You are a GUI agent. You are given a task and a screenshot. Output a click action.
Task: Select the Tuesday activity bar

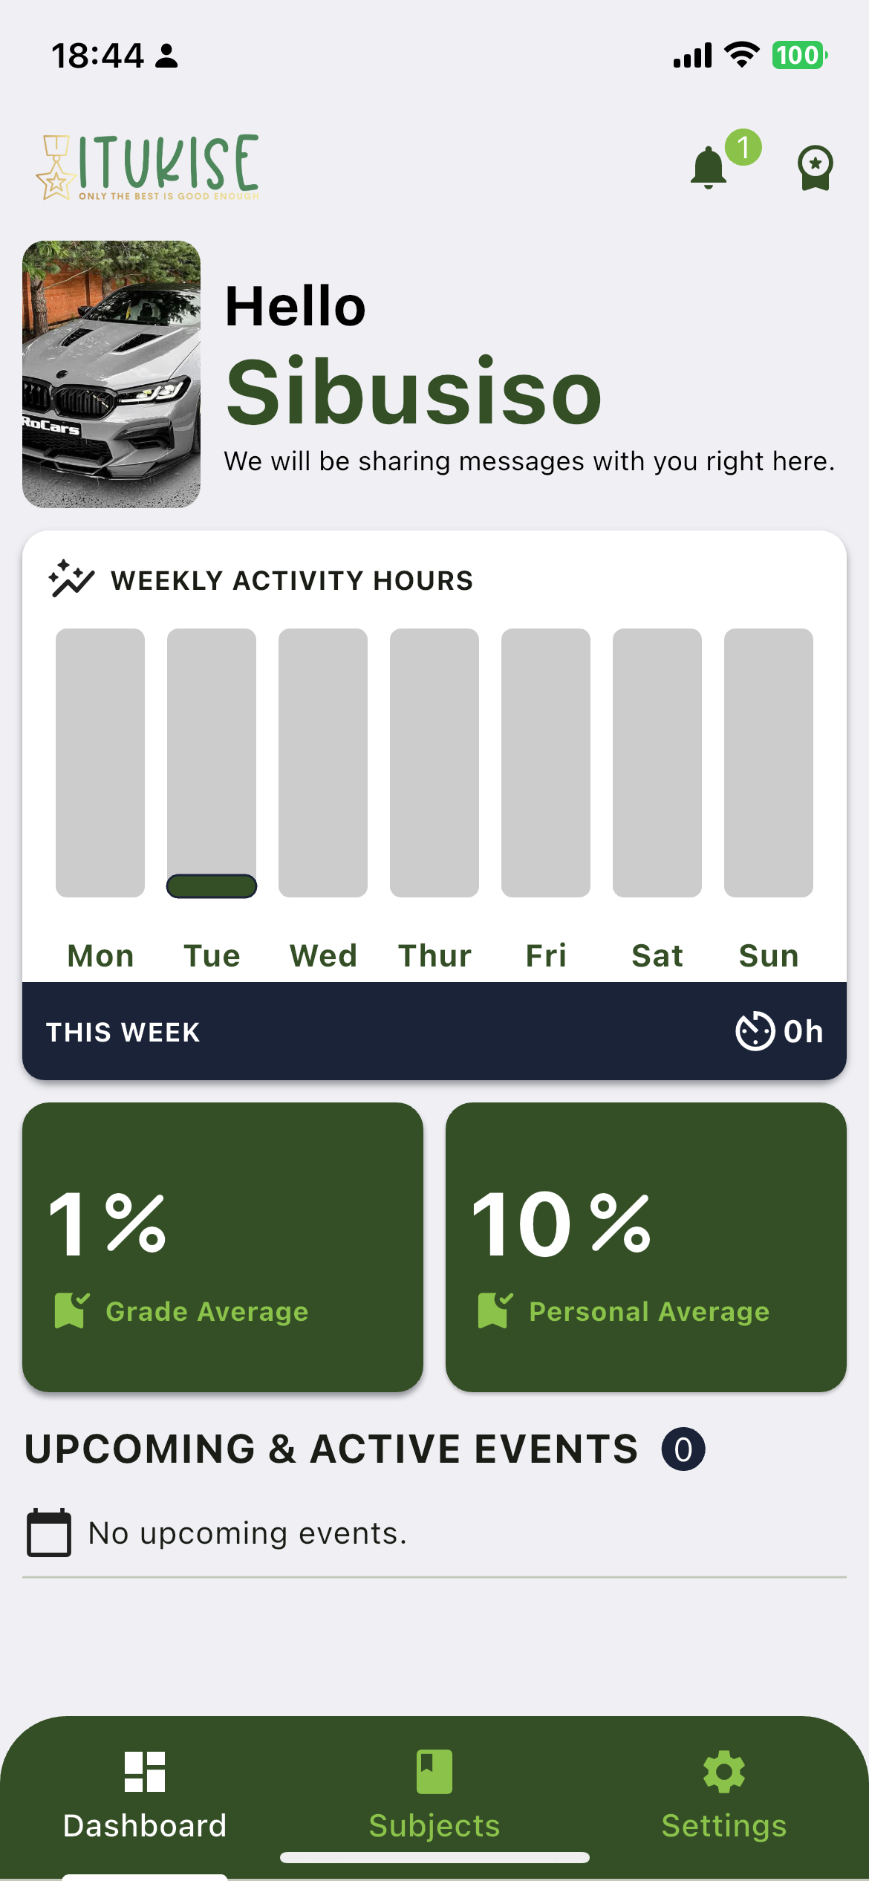point(212,763)
